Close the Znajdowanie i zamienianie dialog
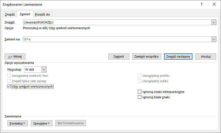The width and height of the screenshot is (221, 133). pyautogui.click(x=214, y=5)
